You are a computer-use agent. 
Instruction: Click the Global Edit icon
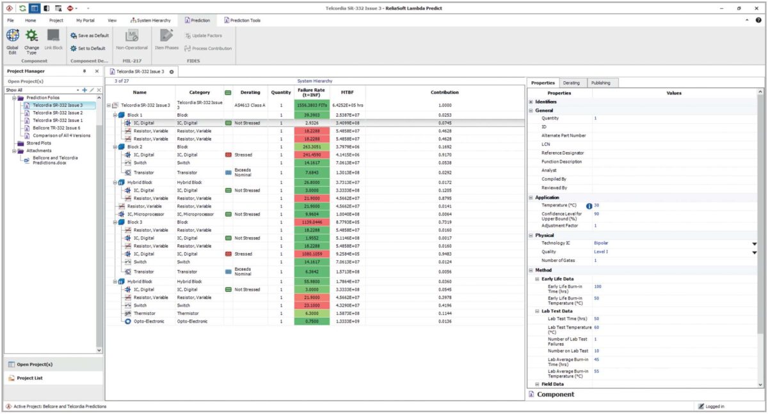tap(12, 36)
